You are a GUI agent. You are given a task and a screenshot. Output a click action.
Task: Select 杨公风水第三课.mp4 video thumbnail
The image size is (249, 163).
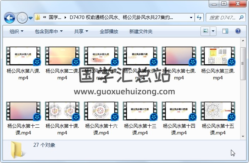tap(218, 56)
